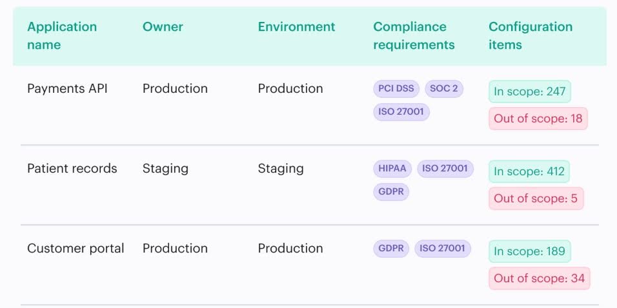The width and height of the screenshot is (617, 308).
Task: Click ISO 27001 tag in Payments API row
Action: [x=401, y=111]
